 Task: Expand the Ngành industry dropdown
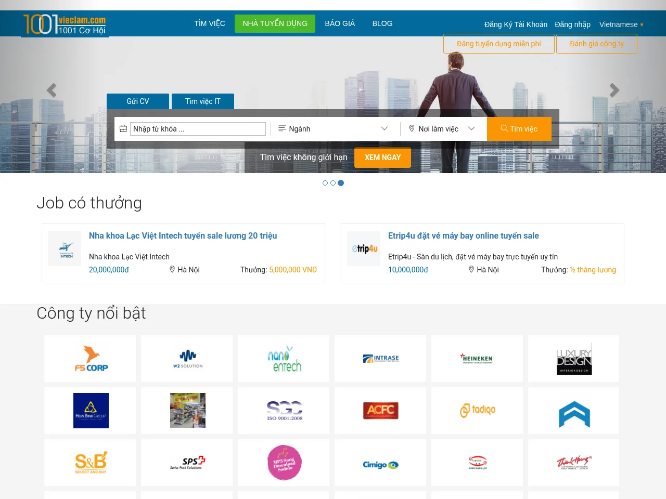pos(333,129)
